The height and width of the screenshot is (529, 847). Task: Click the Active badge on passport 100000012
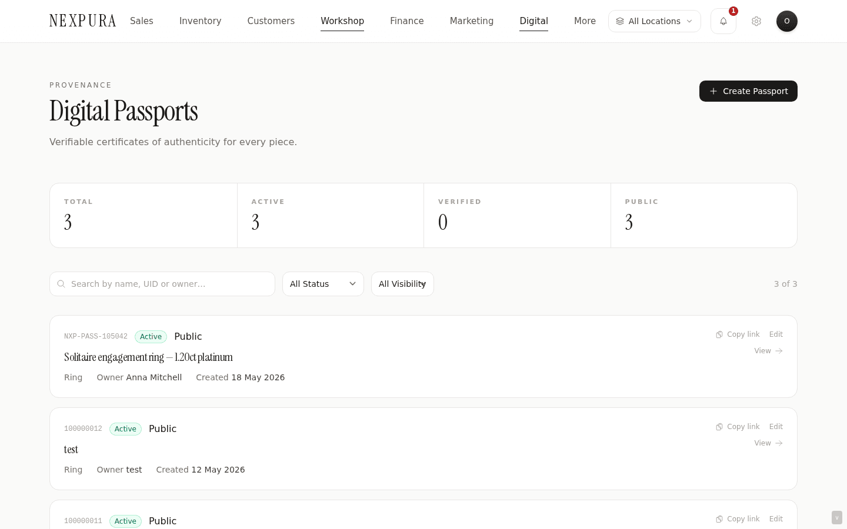click(125, 429)
